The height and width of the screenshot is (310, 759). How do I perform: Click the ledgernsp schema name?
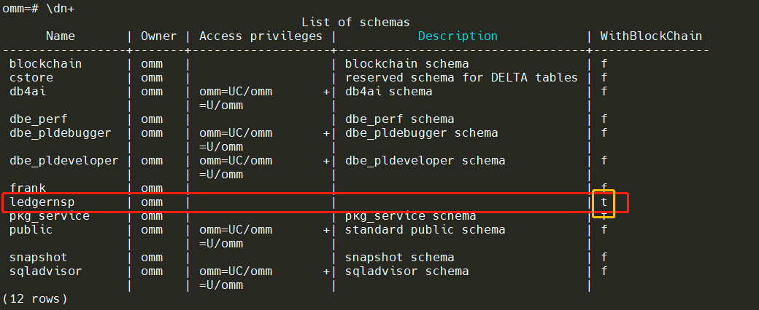tap(42, 202)
